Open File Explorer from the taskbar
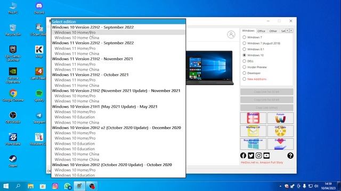This screenshot has height=191, width=341. (31, 186)
